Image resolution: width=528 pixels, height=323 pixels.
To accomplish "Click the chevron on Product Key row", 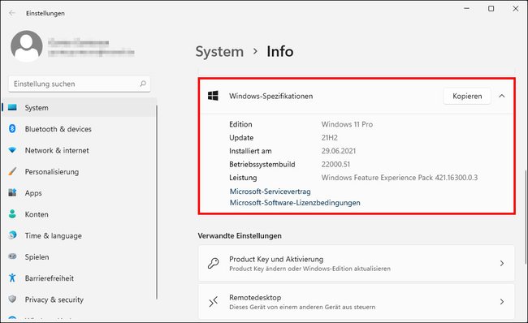I will (502, 263).
